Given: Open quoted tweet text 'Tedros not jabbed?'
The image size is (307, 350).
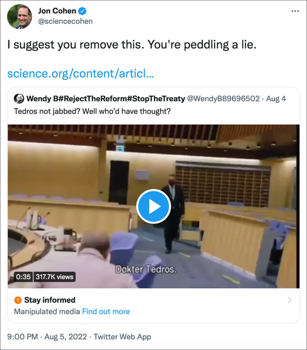Looking at the screenshot, I should 92,111.
